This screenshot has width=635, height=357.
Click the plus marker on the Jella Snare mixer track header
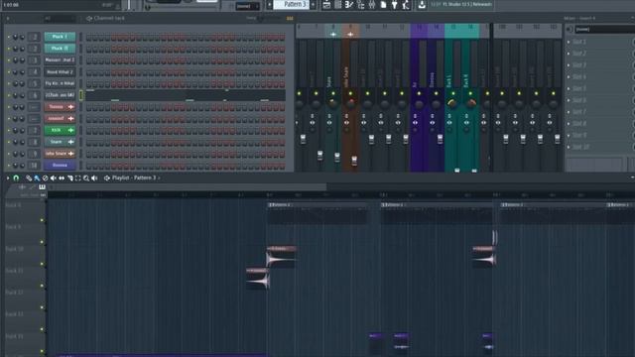click(350, 35)
